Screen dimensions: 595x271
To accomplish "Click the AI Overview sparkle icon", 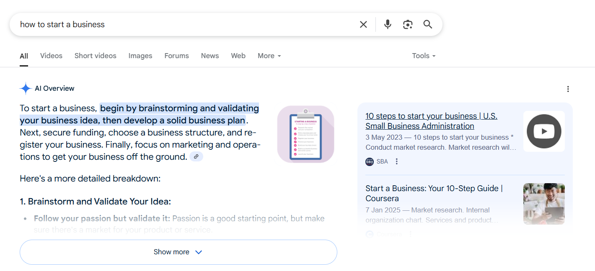I will (x=25, y=88).
